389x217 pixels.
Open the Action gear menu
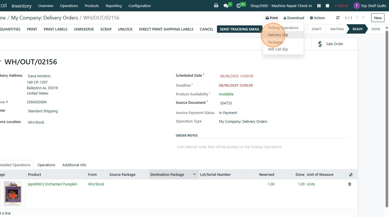click(x=317, y=18)
